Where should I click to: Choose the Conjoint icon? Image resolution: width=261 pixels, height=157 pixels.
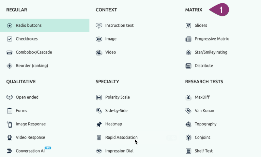coord(188,137)
